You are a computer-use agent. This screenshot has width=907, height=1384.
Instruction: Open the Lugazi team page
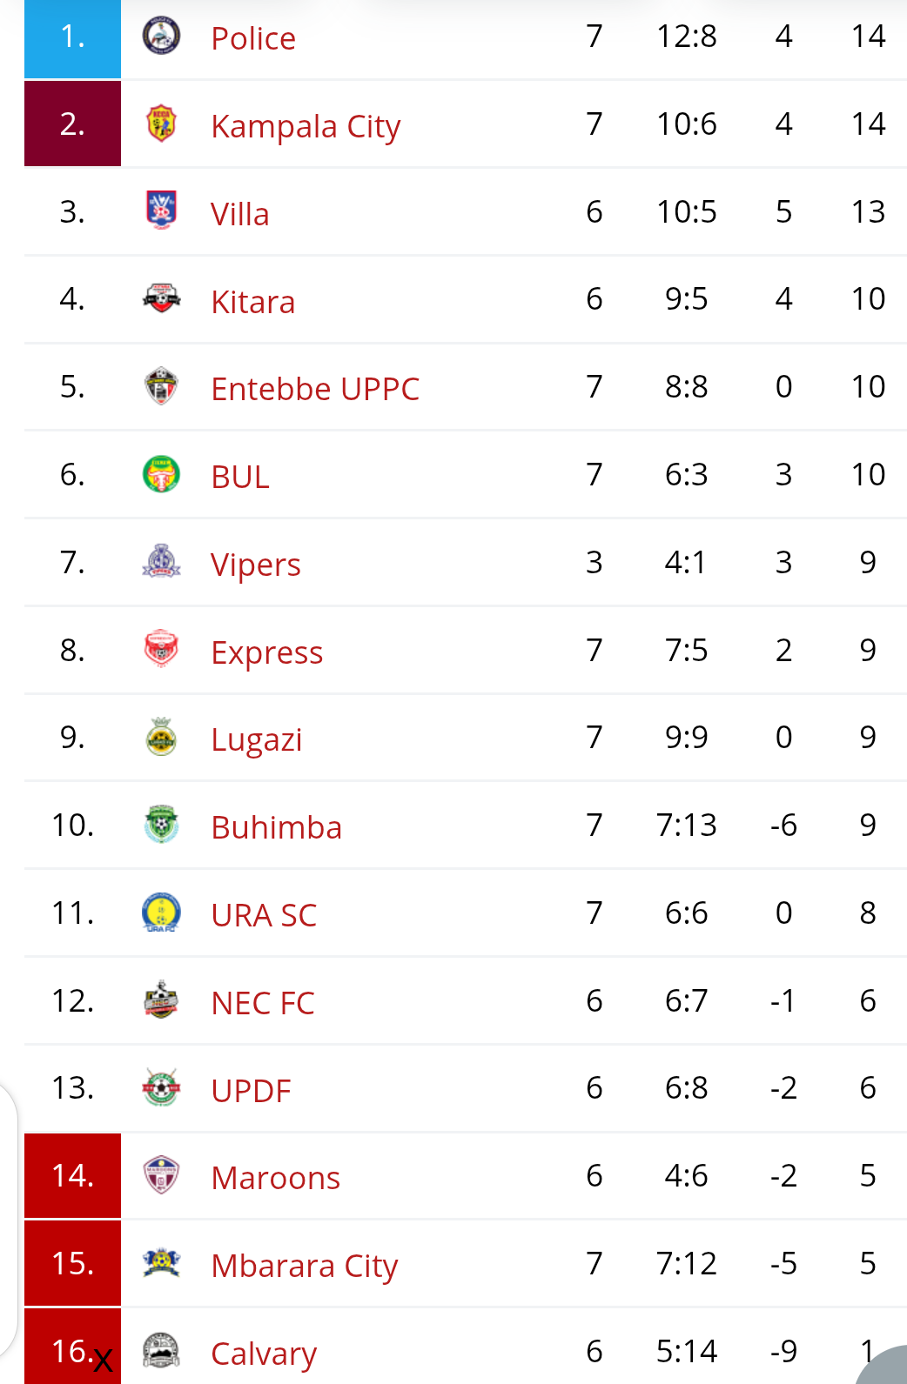pyautogui.click(x=256, y=737)
